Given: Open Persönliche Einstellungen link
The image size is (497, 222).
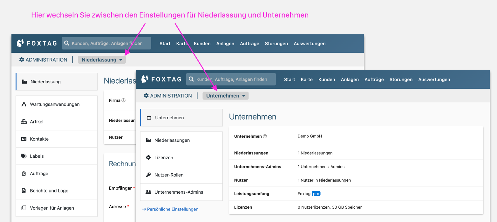Looking at the screenshot, I should coord(170,209).
